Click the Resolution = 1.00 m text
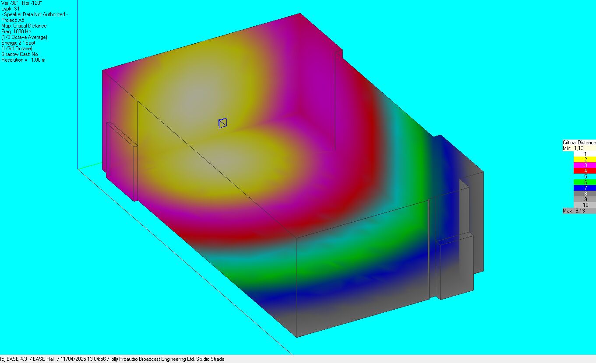This screenshot has width=596, height=363. point(23,60)
